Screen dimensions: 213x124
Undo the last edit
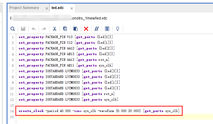tap(34, 29)
